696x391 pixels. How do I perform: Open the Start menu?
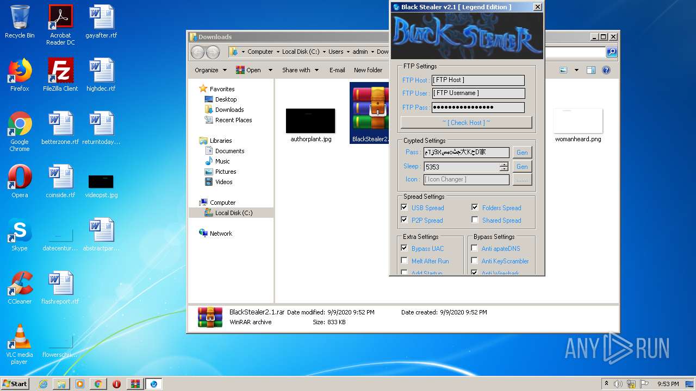coord(15,384)
